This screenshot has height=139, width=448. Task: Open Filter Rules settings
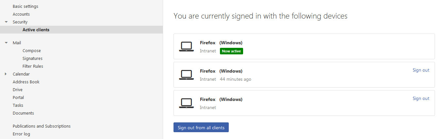click(33, 66)
